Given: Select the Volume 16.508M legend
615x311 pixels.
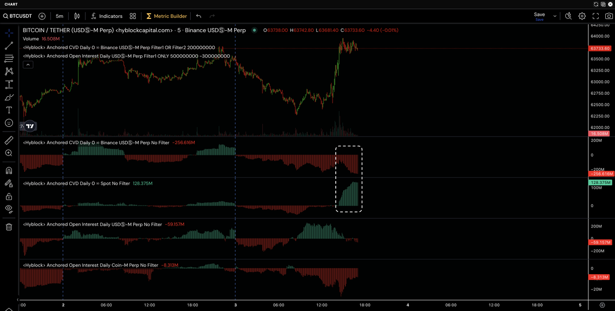Looking at the screenshot, I should 42,39.
